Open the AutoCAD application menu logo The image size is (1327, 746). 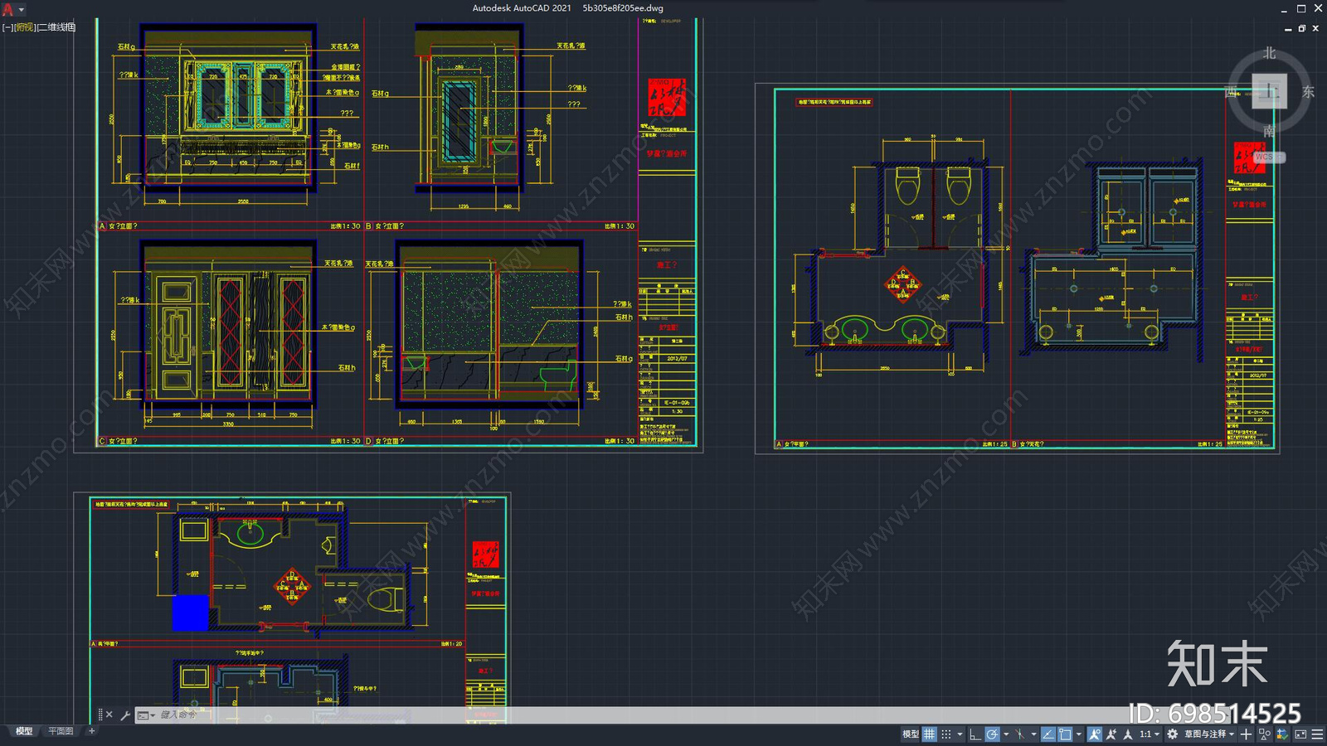point(7,9)
